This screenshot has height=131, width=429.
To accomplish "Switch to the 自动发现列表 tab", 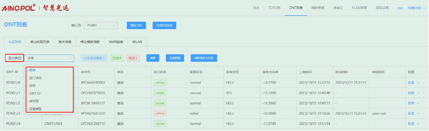I will 40,42.
